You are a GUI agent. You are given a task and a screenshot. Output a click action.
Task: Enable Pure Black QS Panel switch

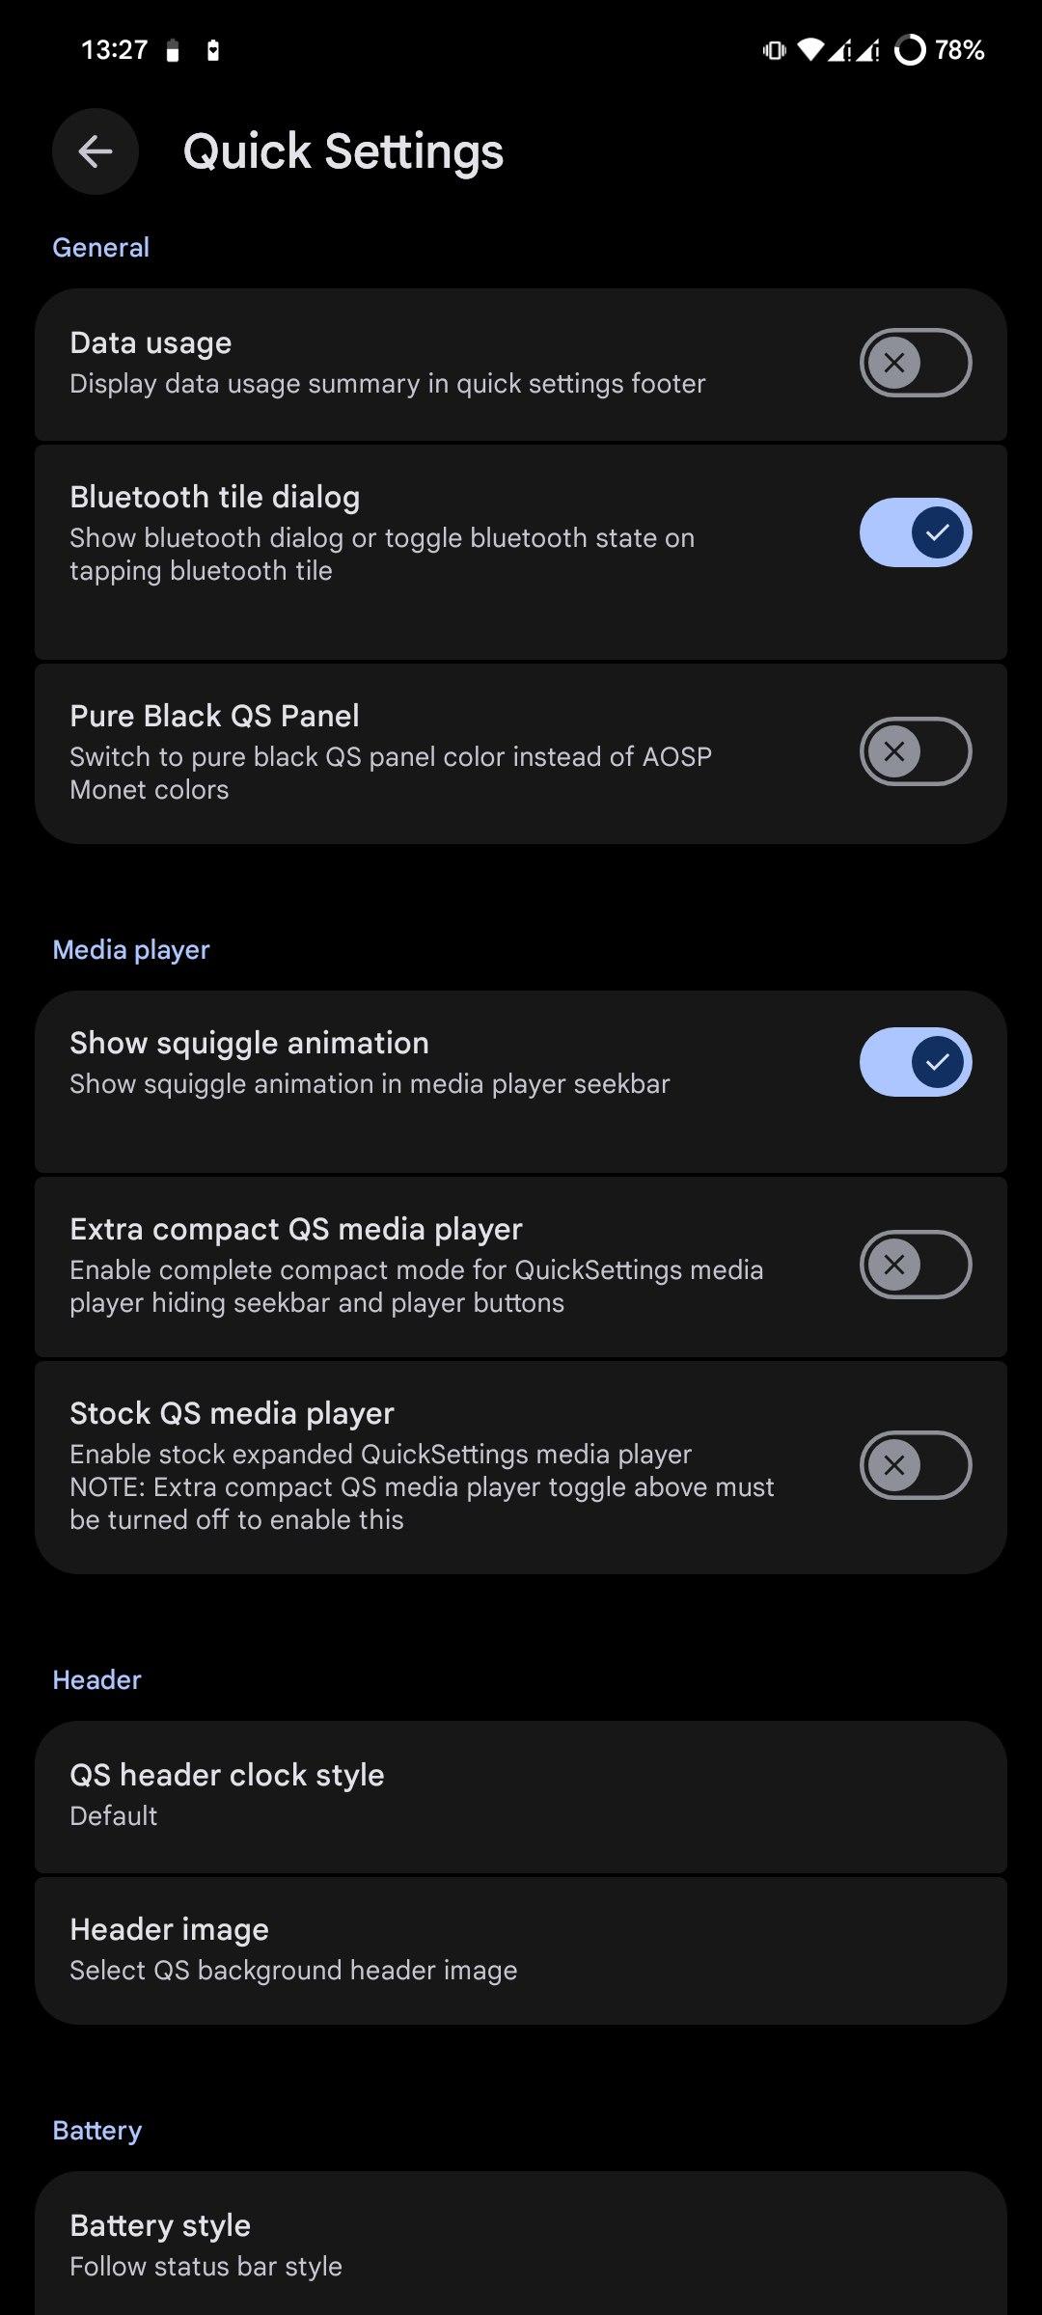(x=915, y=751)
